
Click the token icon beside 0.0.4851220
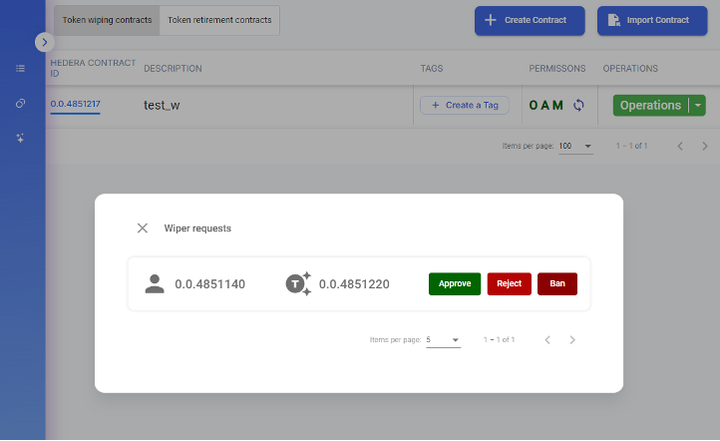298,284
